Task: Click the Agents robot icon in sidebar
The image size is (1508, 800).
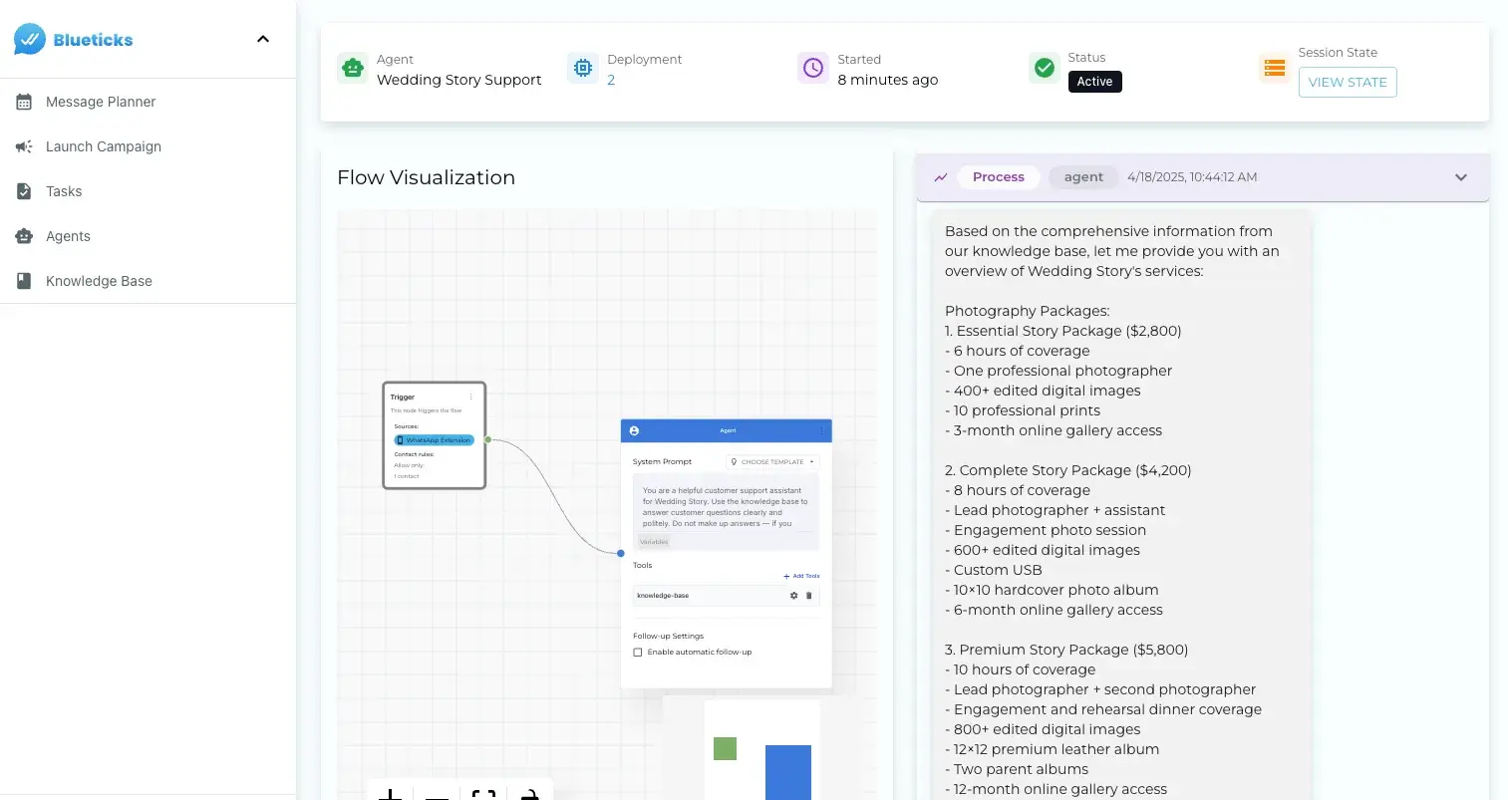Action: coord(24,236)
